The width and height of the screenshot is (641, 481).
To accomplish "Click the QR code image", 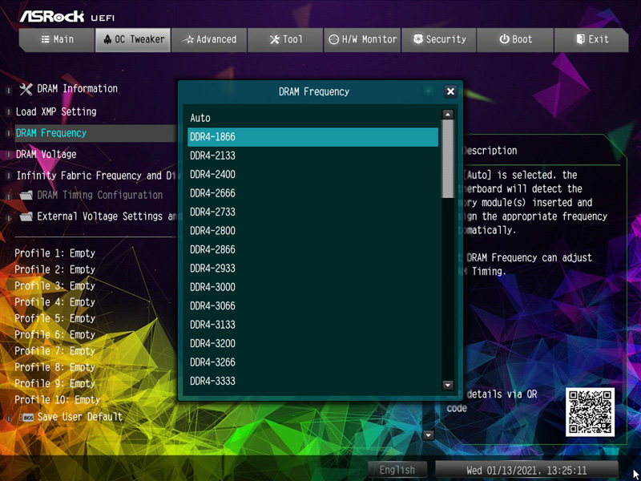I will pyautogui.click(x=590, y=412).
